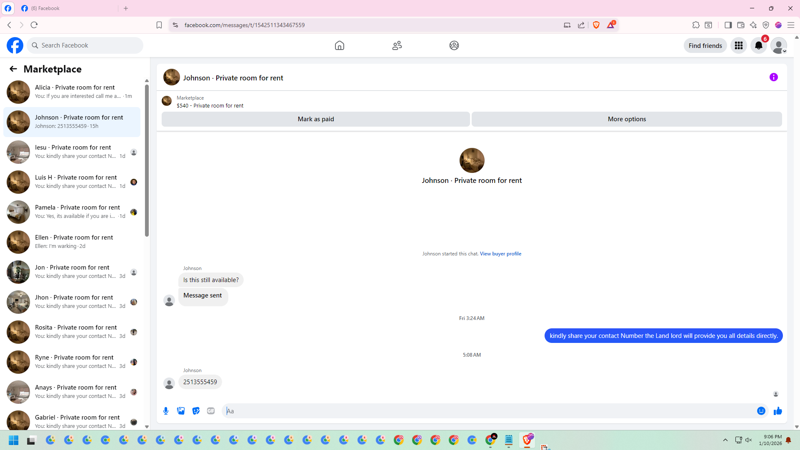This screenshot has height=450, width=800.
Task: Open View buyer profile link
Action: pos(500,254)
